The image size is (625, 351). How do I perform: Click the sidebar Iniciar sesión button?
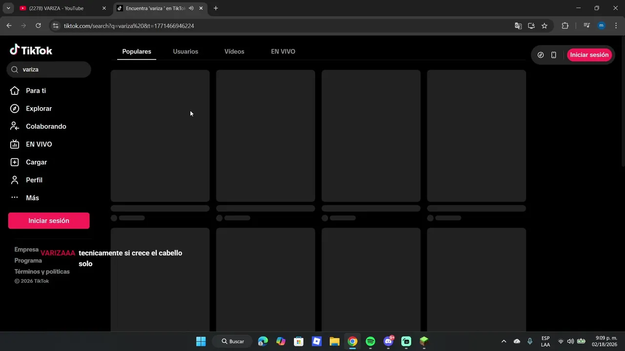[x=49, y=221]
